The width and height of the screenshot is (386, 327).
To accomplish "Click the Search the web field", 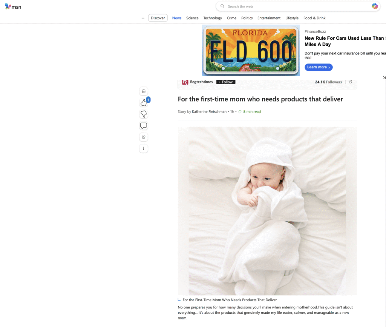I will point(298,6).
